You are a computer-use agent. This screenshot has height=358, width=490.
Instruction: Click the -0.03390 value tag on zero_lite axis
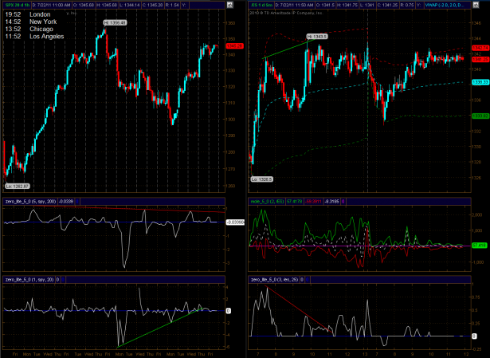[235, 222]
